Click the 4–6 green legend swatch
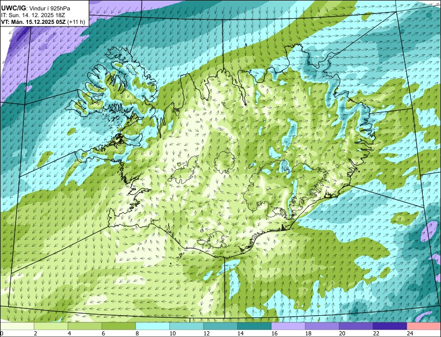441x337 pixels. 85,326
